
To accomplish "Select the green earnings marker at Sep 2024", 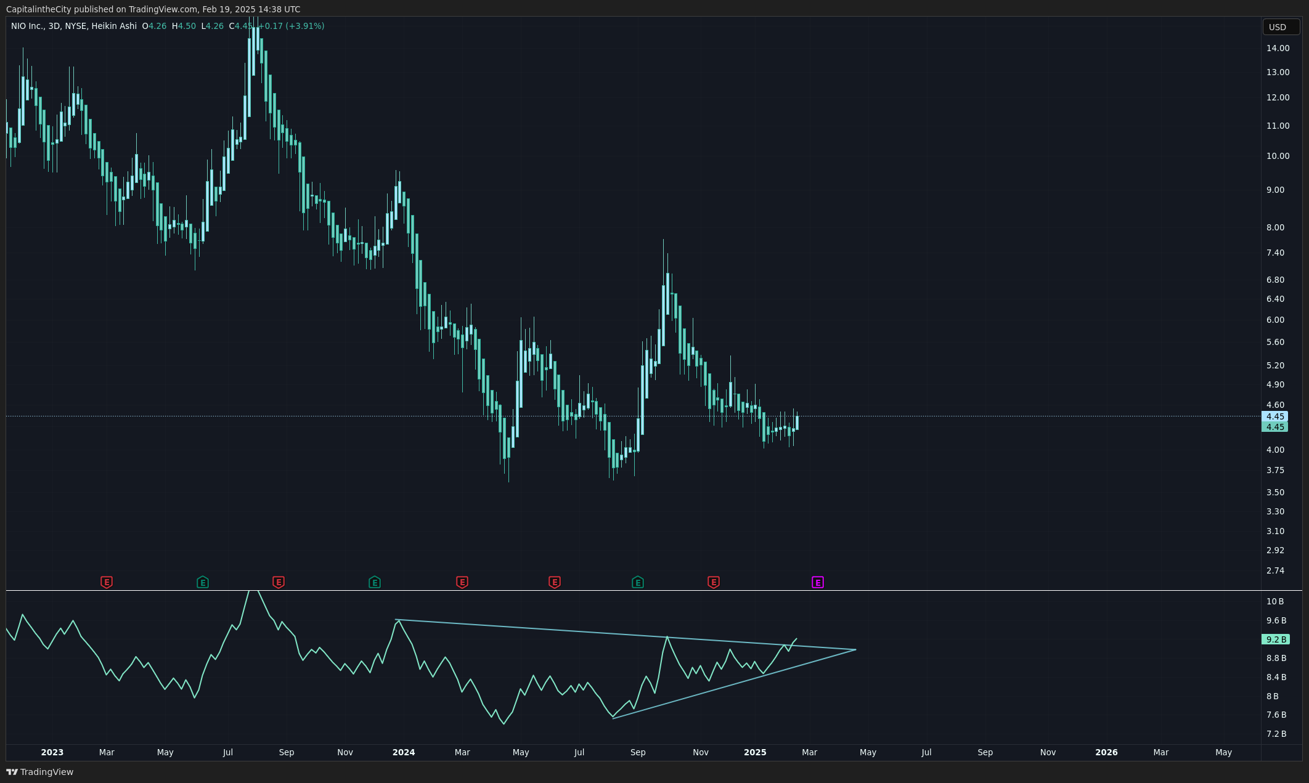I will (x=638, y=582).
